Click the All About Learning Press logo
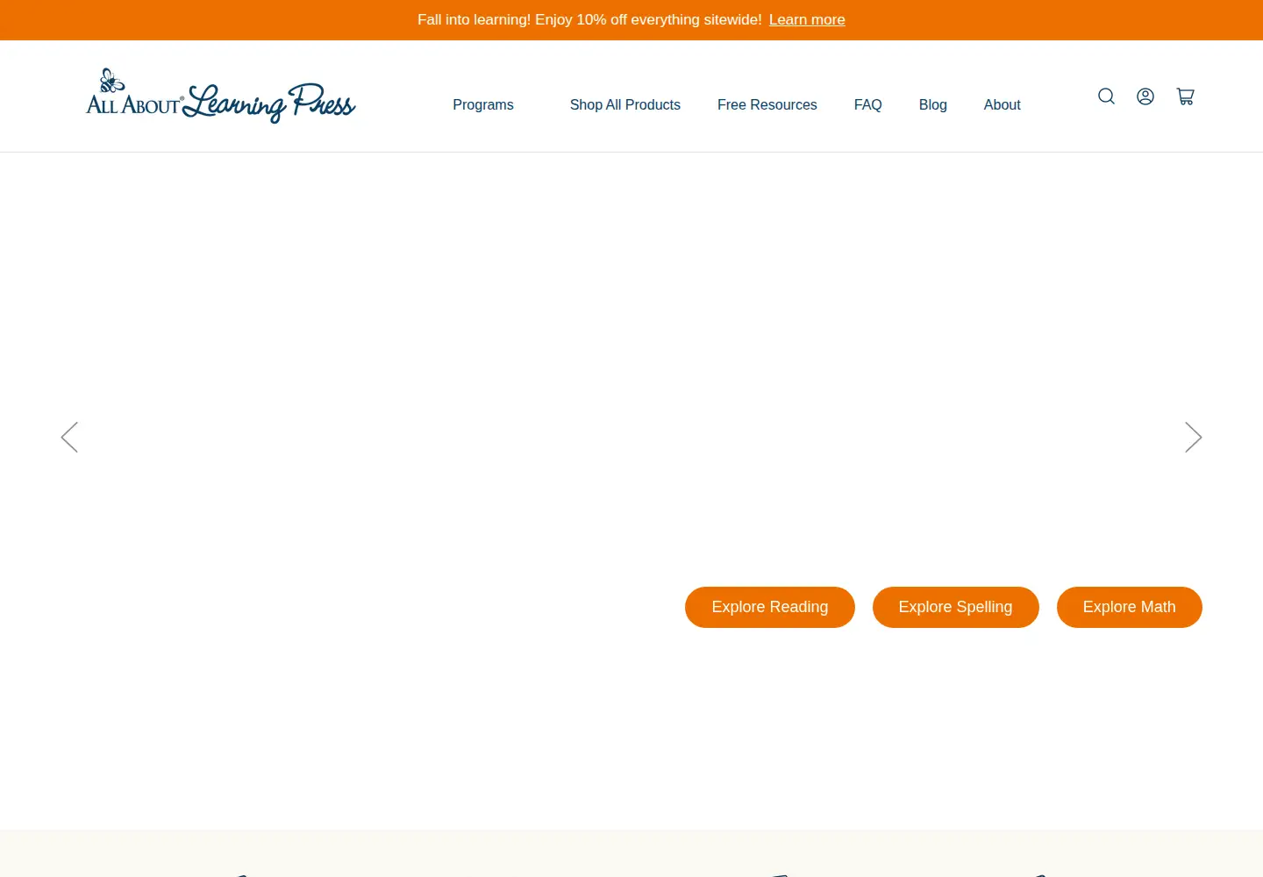Viewport: 1263px width, 877px height. coord(221,96)
